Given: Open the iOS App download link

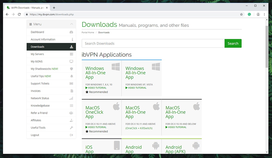Looking at the screenshot, I should point(89,149).
